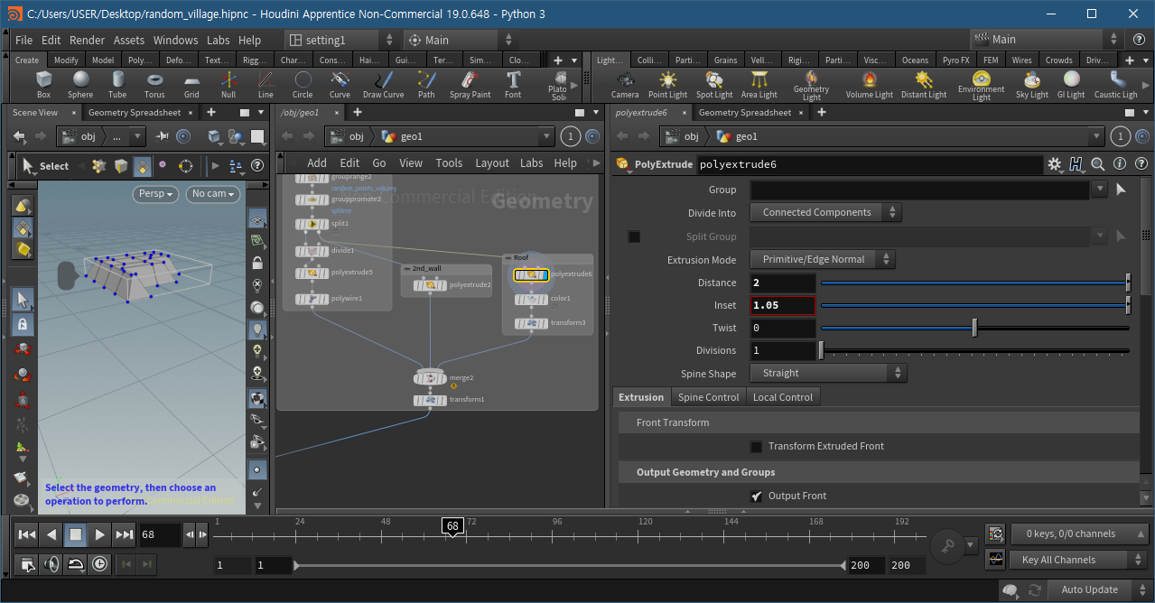
Task: Click the Inset value field
Action: 783,305
